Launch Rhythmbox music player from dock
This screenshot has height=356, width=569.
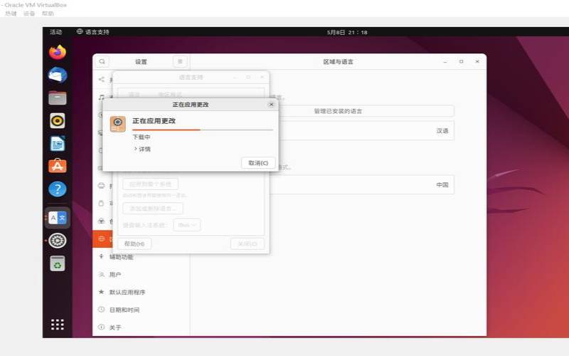click(x=58, y=120)
